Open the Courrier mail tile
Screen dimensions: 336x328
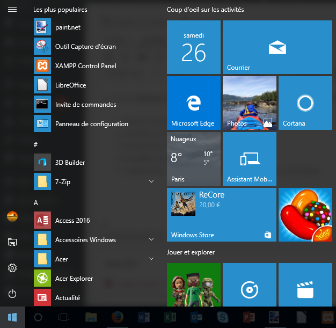pyautogui.click(x=277, y=47)
